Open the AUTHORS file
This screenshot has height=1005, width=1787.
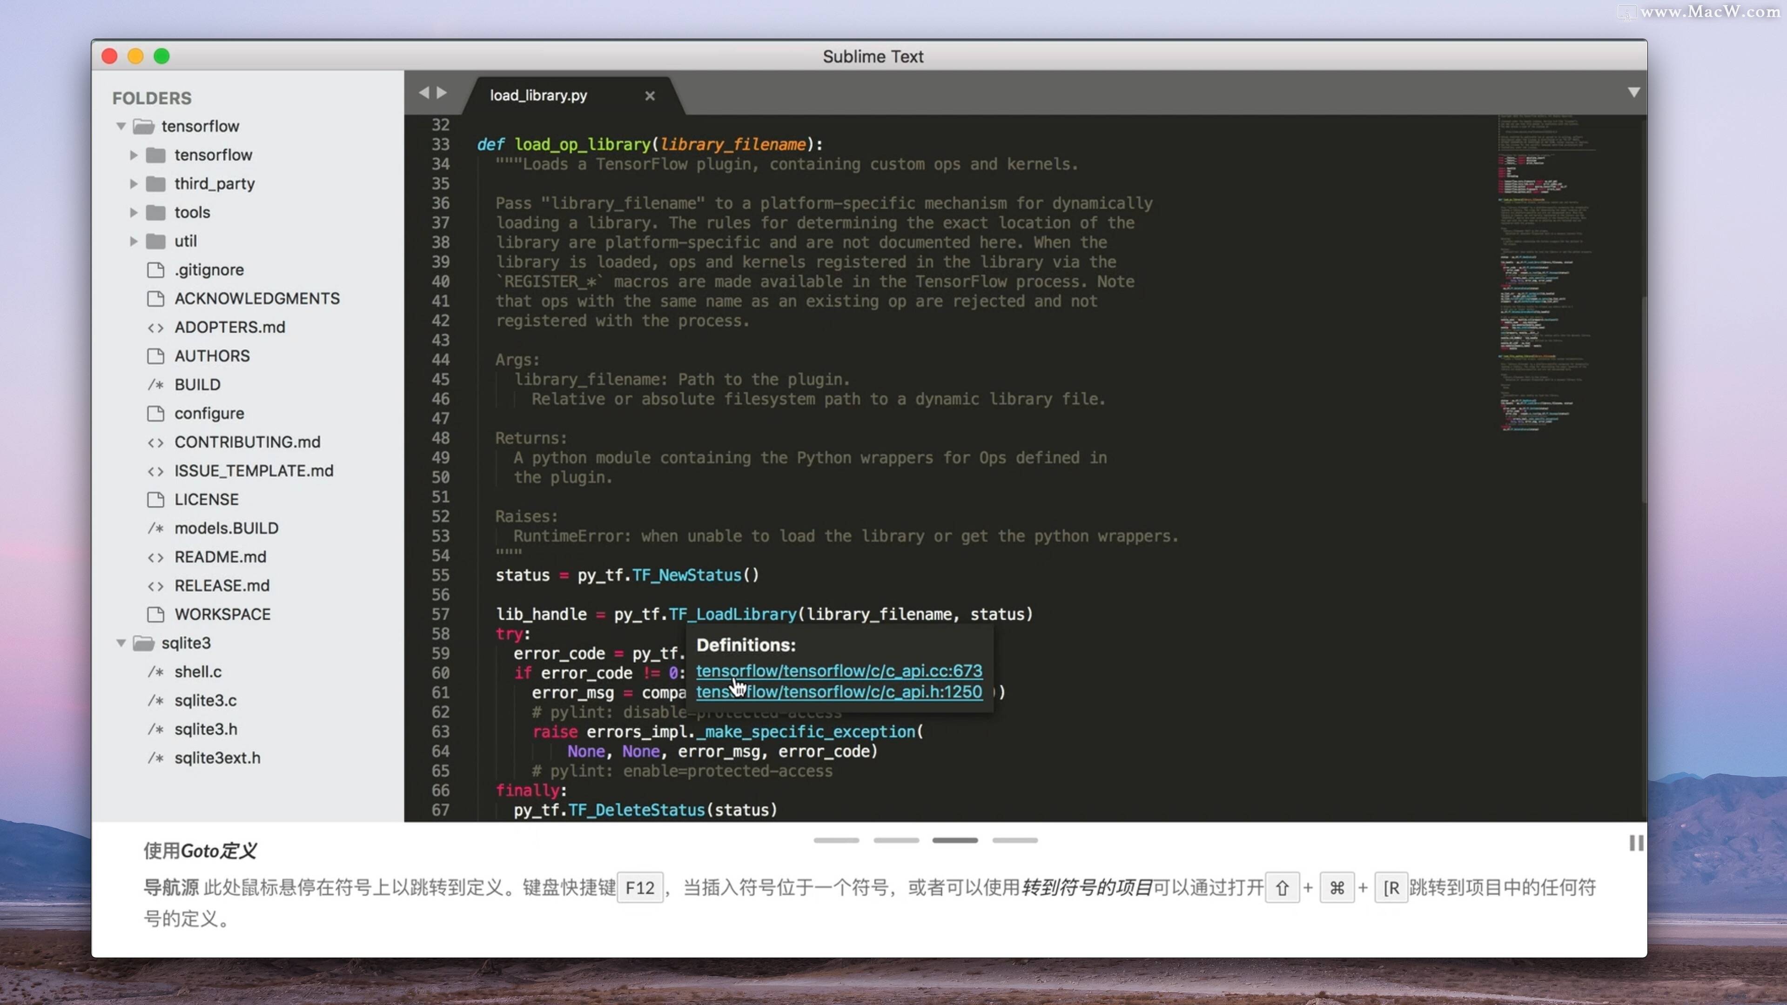212,356
